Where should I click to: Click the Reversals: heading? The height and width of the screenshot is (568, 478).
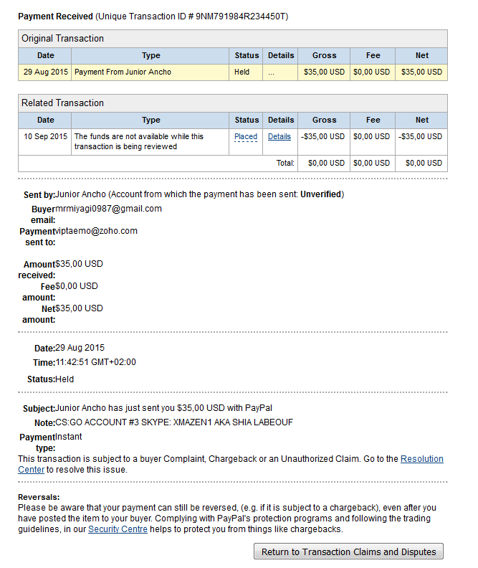[x=39, y=497]
